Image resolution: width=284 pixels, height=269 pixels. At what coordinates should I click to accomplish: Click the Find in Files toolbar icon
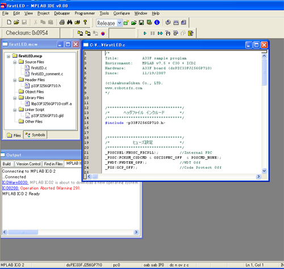coord(77,22)
